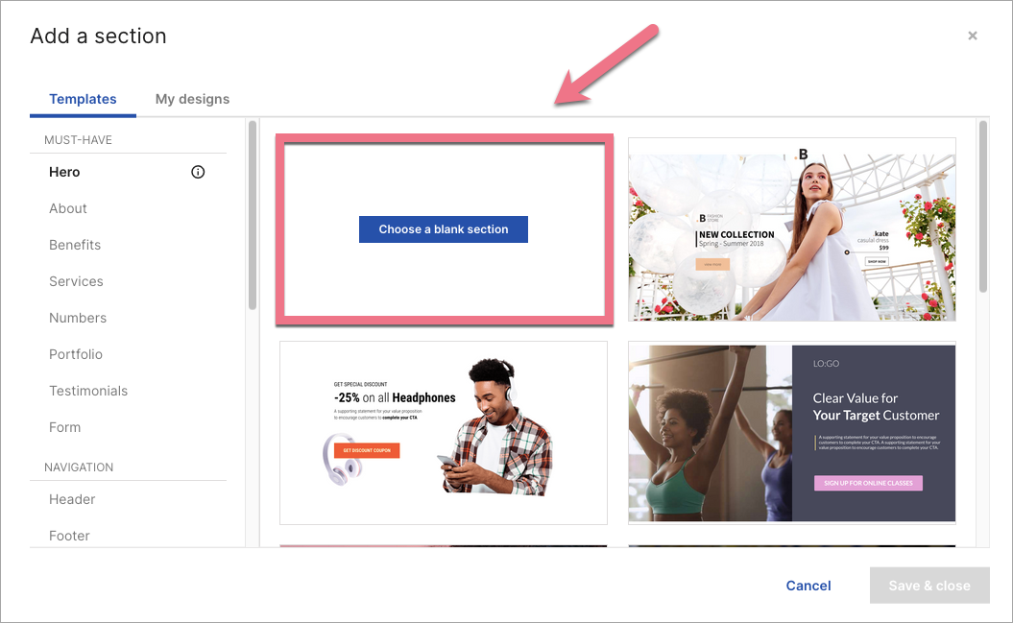The image size is (1013, 623).
Task: Click the info icon next to Hero
Action: (198, 173)
